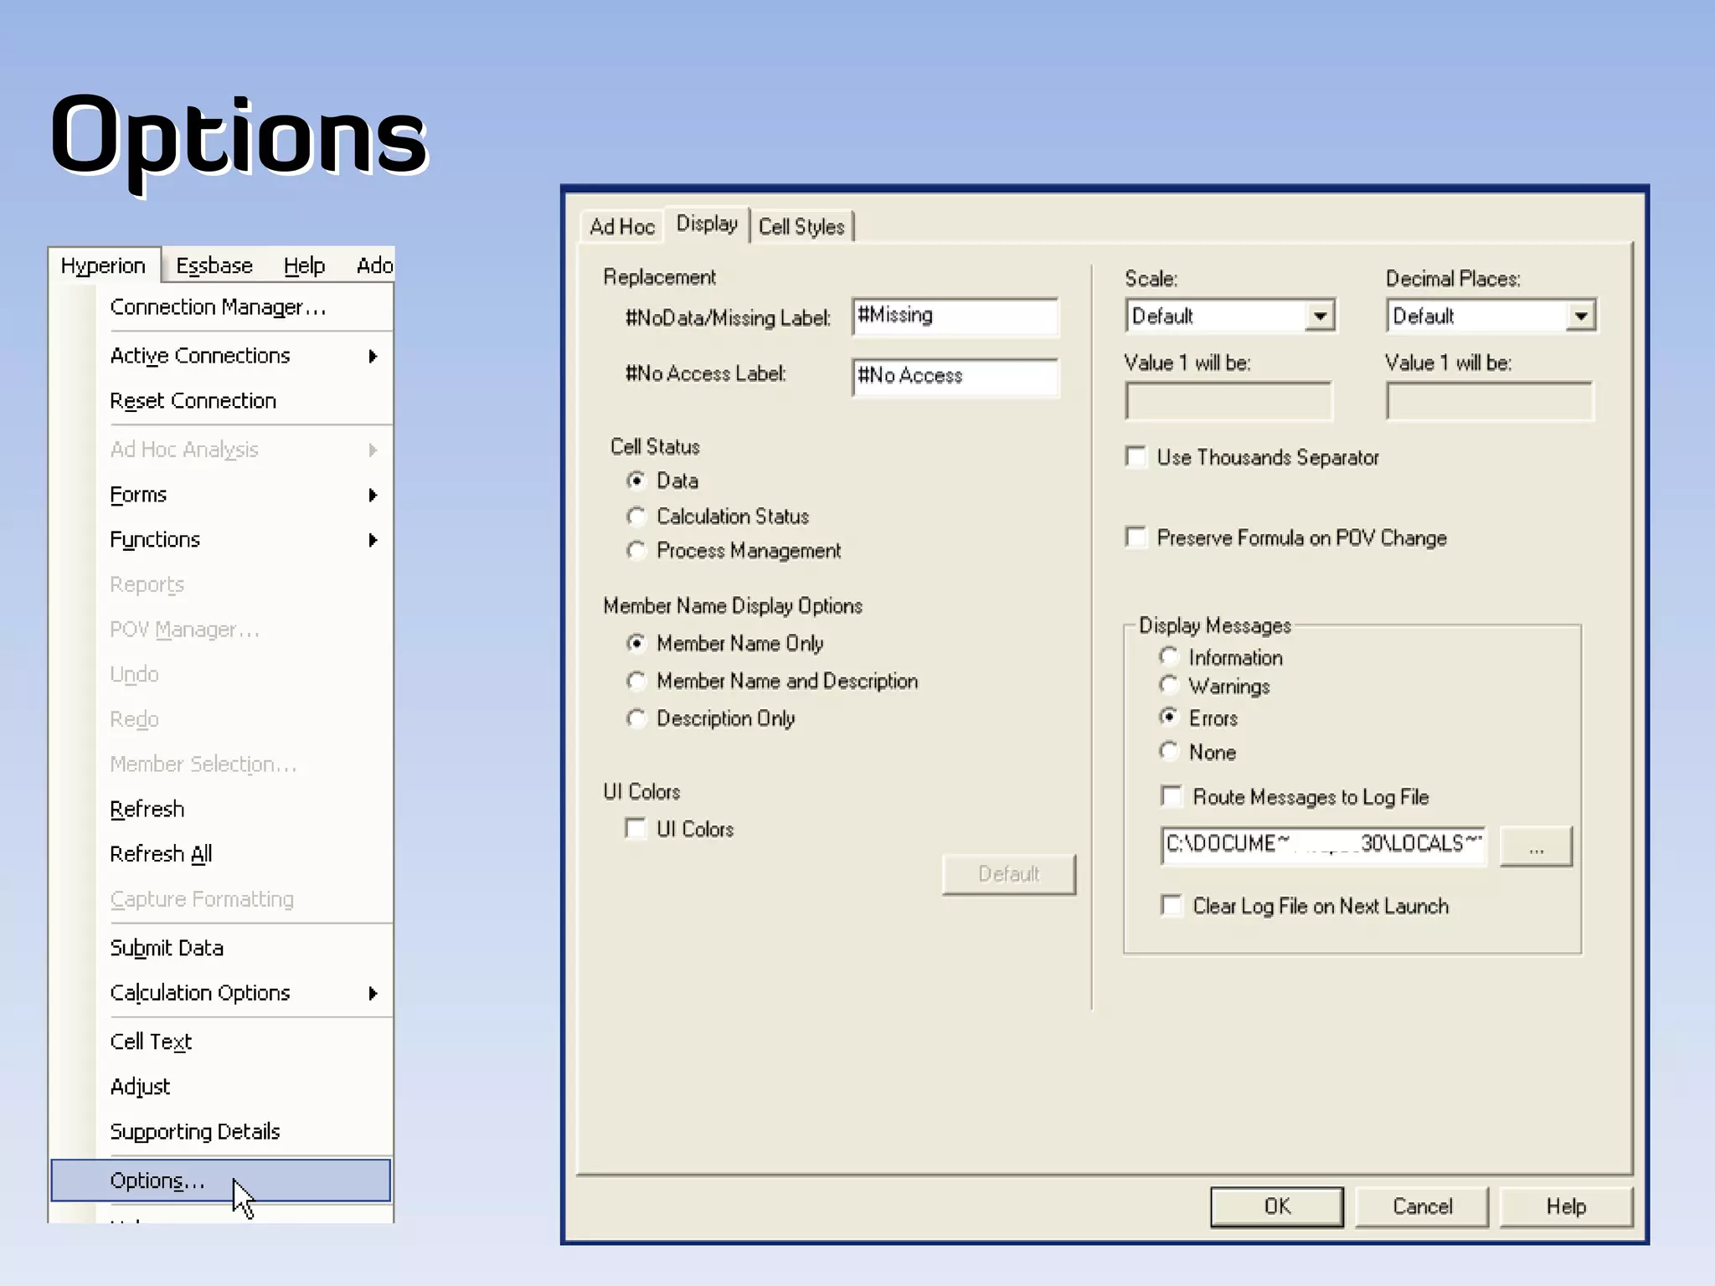
Task: Choose Member Name and Description option
Action: tap(637, 682)
